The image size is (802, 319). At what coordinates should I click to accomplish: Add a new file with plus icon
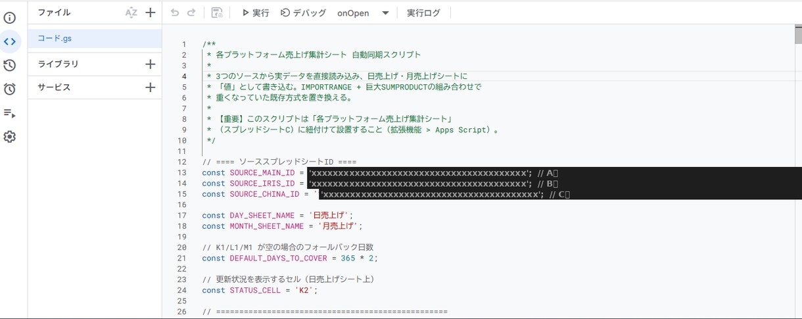(150, 12)
